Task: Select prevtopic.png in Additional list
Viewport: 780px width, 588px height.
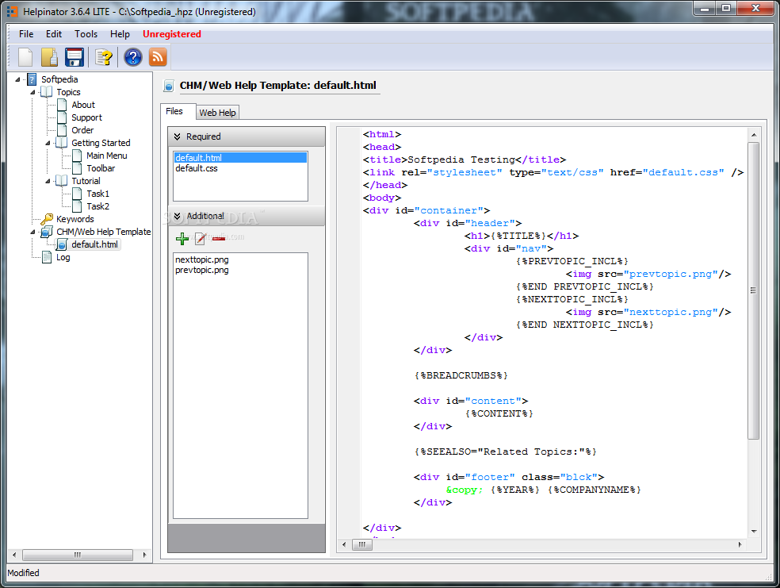Action: pos(202,270)
